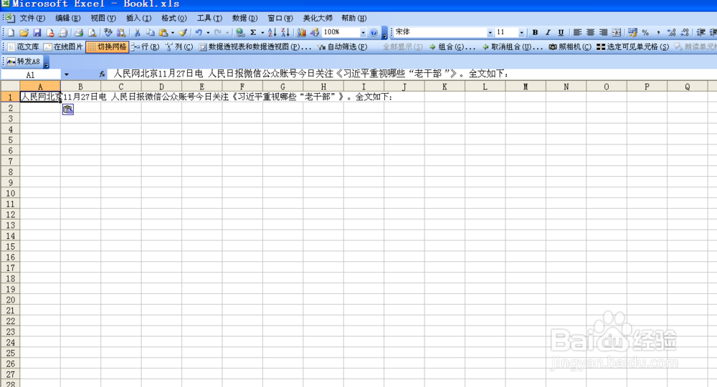Open the paste options dropdown arrow
Viewport: 717px width, 387px height.
tap(172, 32)
